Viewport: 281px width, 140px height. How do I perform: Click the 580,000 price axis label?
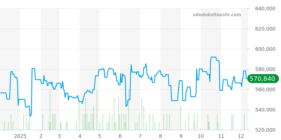point(265,69)
